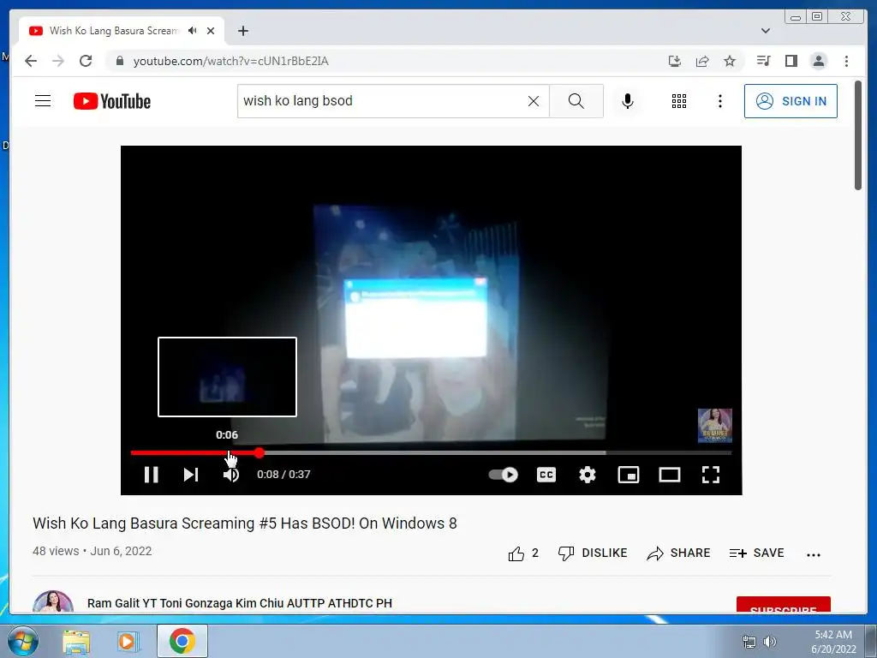Open more actions ellipsis below video
Image resolution: width=877 pixels, height=658 pixels.
coord(814,554)
